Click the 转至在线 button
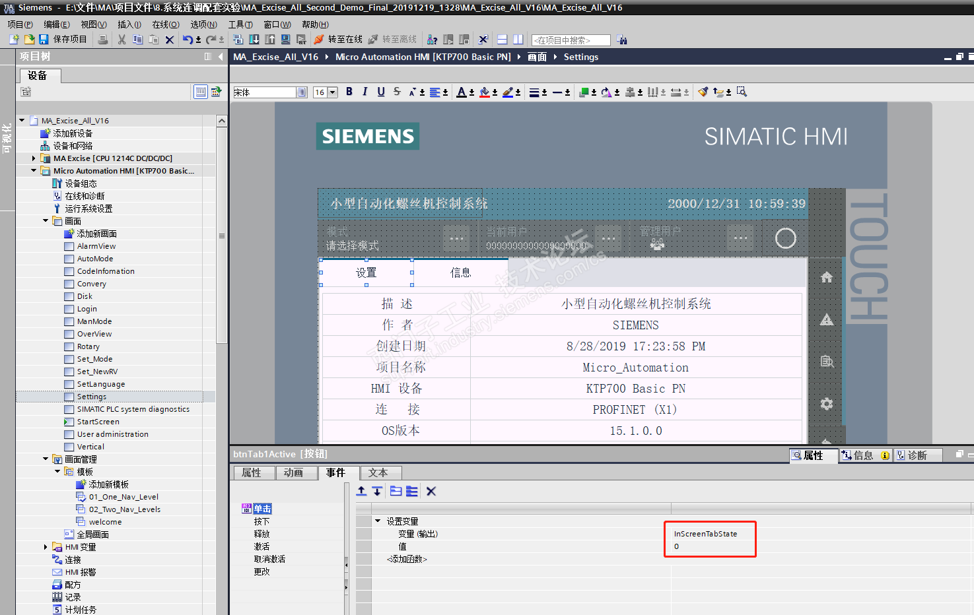 [x=338, y=40]
